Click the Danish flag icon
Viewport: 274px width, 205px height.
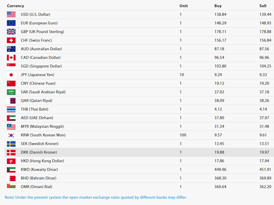point(11,152)
